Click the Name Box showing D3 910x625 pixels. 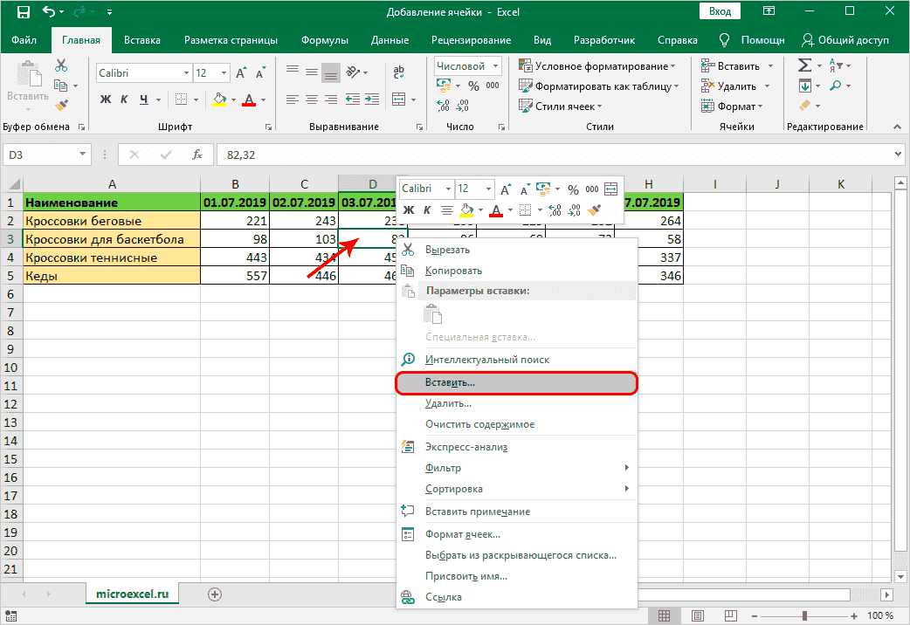point(38,155)
